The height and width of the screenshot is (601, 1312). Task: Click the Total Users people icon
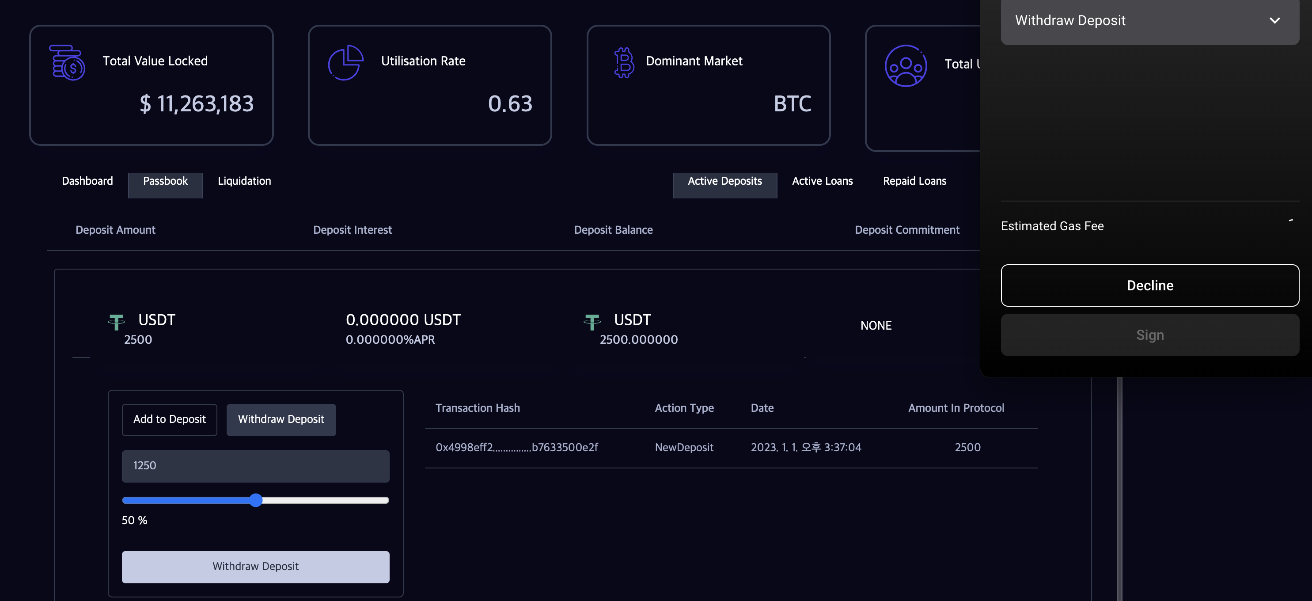coord(905,66)
